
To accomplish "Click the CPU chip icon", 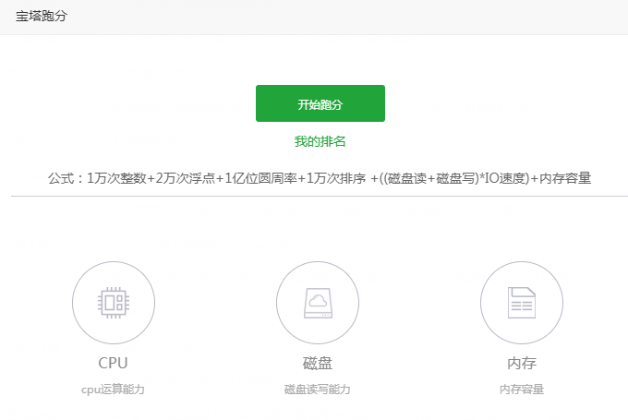I will pos(114,303).
